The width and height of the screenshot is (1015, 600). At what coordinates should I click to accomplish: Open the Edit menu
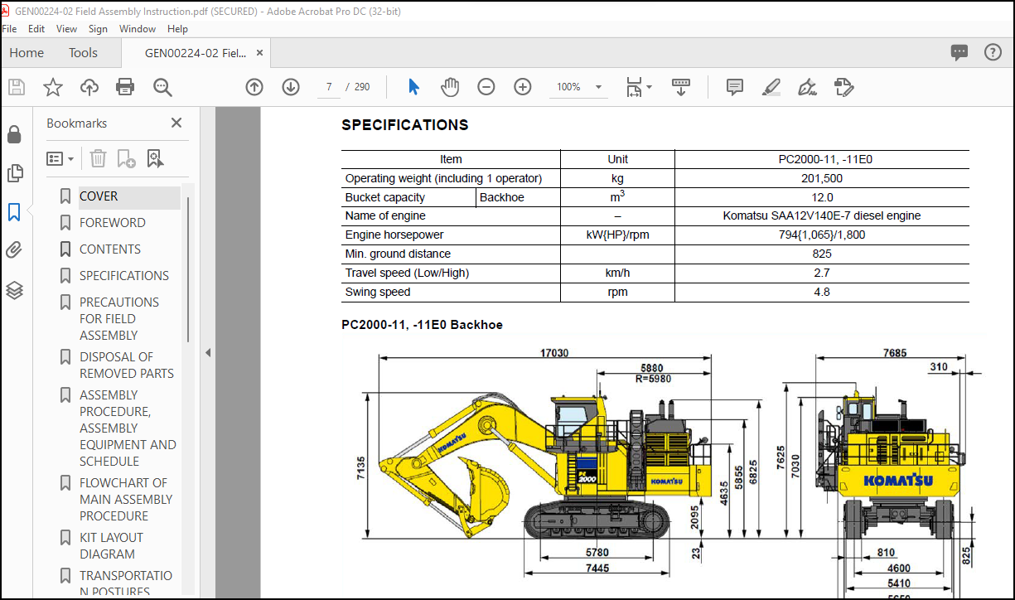pos(36,28)
